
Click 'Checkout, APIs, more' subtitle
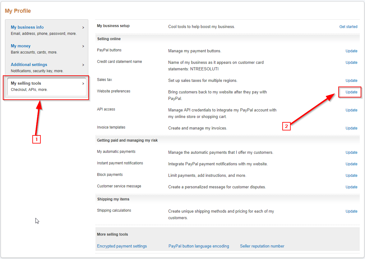click(29, 90)
